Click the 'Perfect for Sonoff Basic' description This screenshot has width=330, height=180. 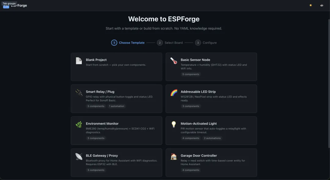(x=101, y=101)
